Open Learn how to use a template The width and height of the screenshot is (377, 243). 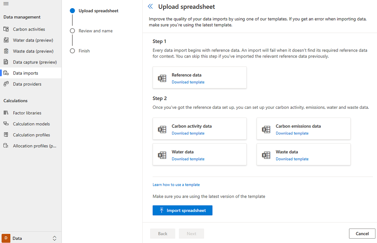[x=176, y=185]
